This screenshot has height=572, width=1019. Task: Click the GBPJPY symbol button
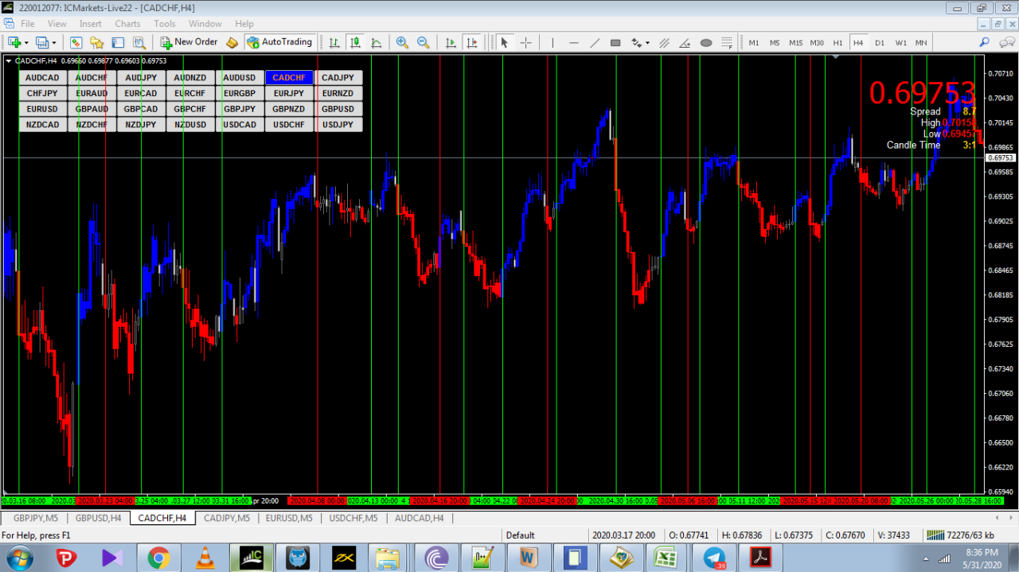tap(240, 109)
